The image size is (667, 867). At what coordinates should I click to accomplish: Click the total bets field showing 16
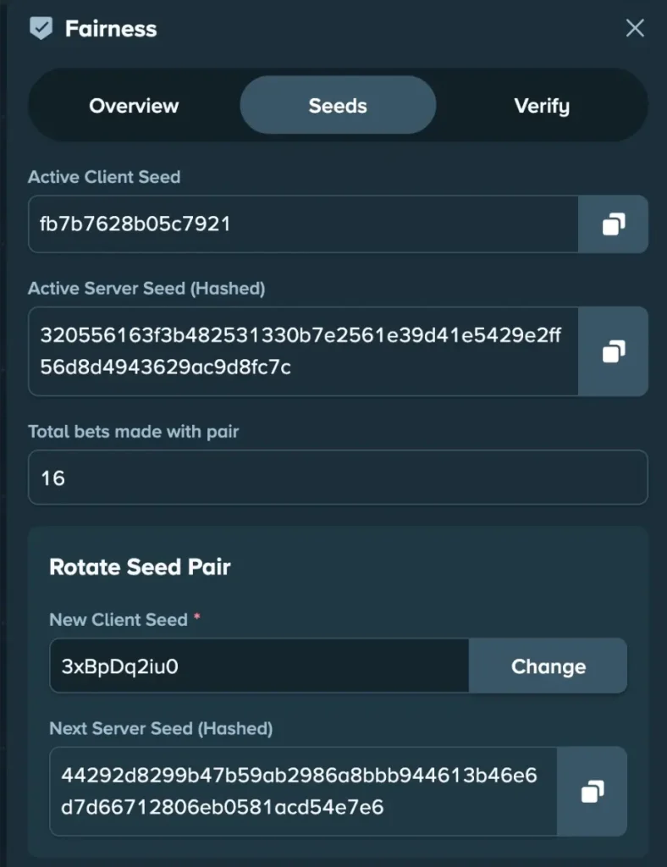(x=337, y=478)
